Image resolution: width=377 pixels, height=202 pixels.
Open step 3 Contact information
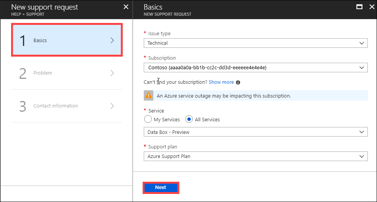67,106
